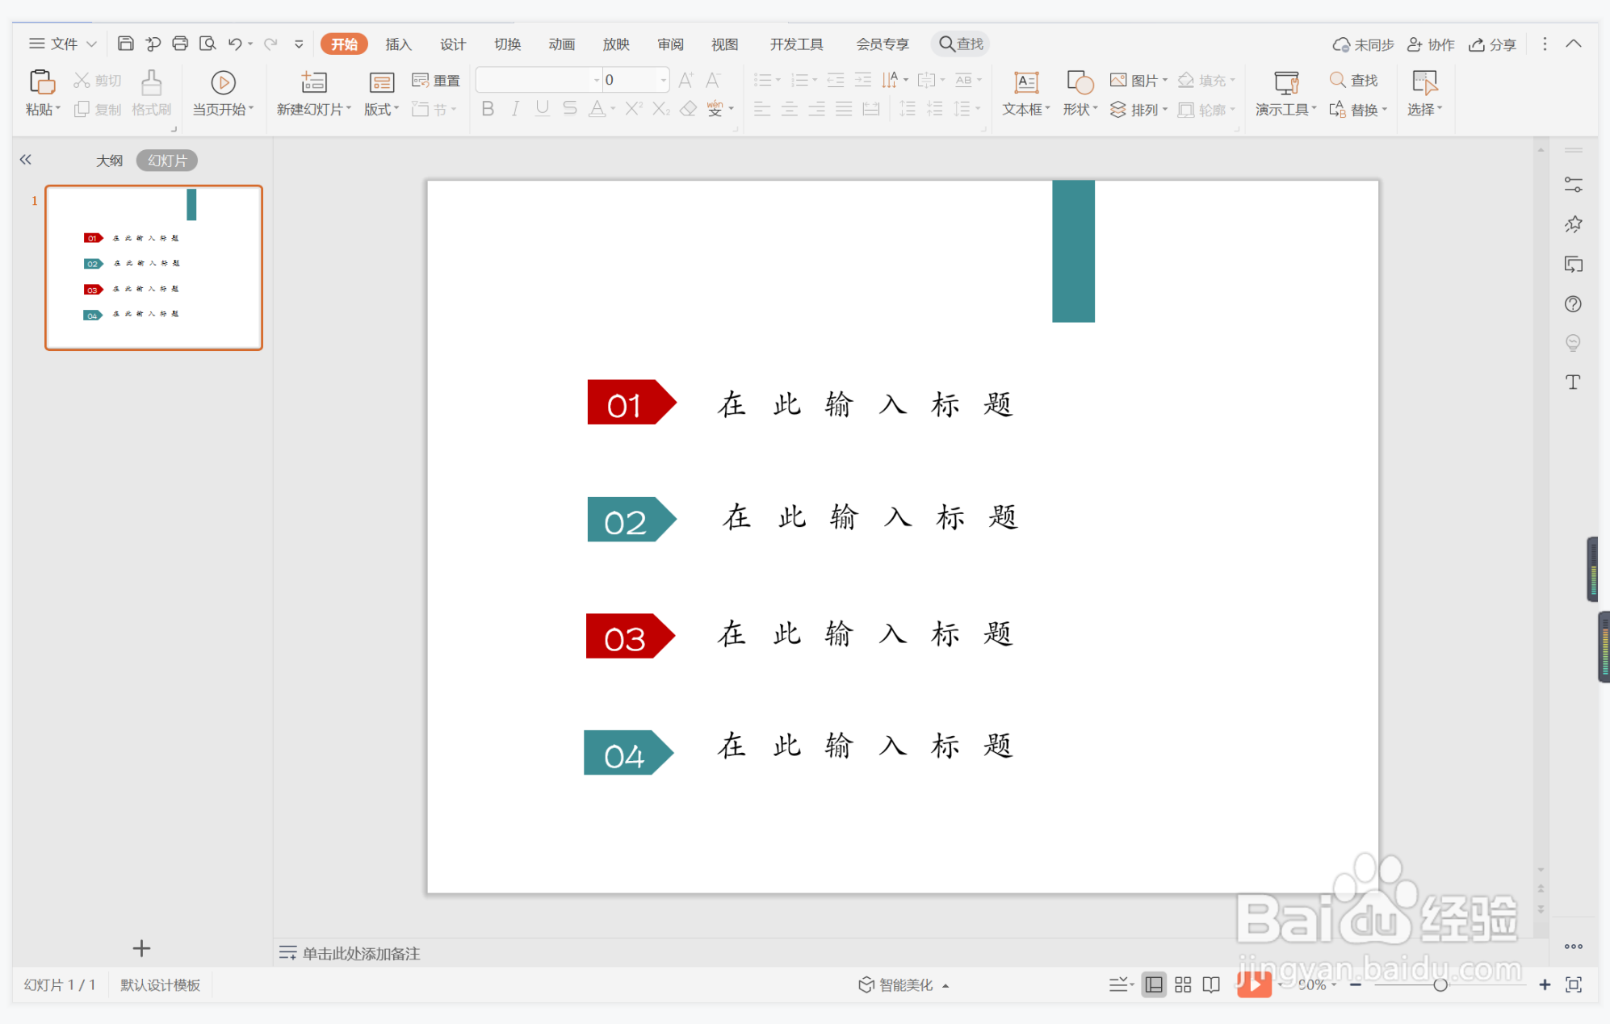Click the Share (分享) button
This screenshot has height=1024, width=1610.
[x=1492, y=44]
